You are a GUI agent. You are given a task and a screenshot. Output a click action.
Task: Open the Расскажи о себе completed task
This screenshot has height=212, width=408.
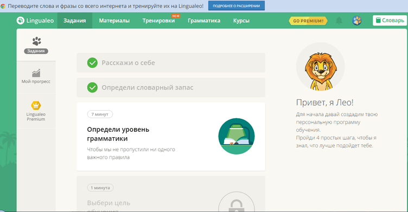(x=171, y=63)
